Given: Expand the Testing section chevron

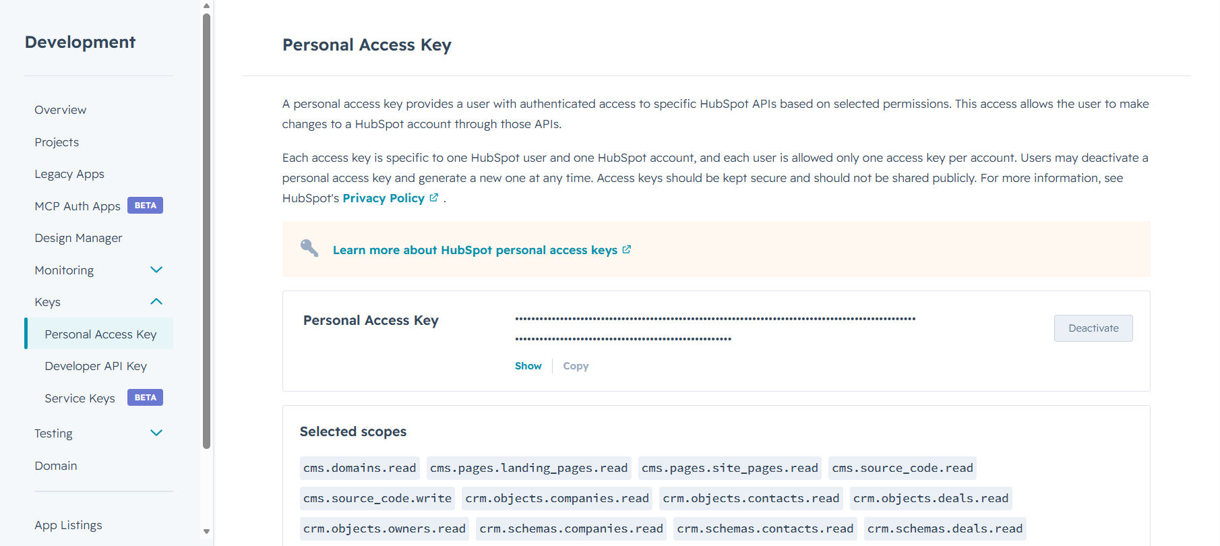Looking at the screenshot, I should tap(156, 433).
